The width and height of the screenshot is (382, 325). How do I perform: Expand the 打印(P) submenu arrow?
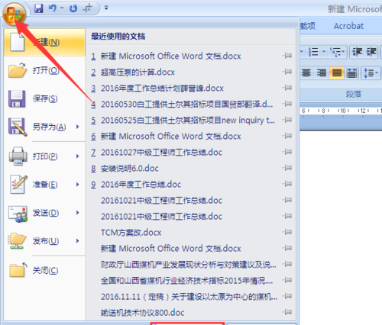[x=78, y=156]
